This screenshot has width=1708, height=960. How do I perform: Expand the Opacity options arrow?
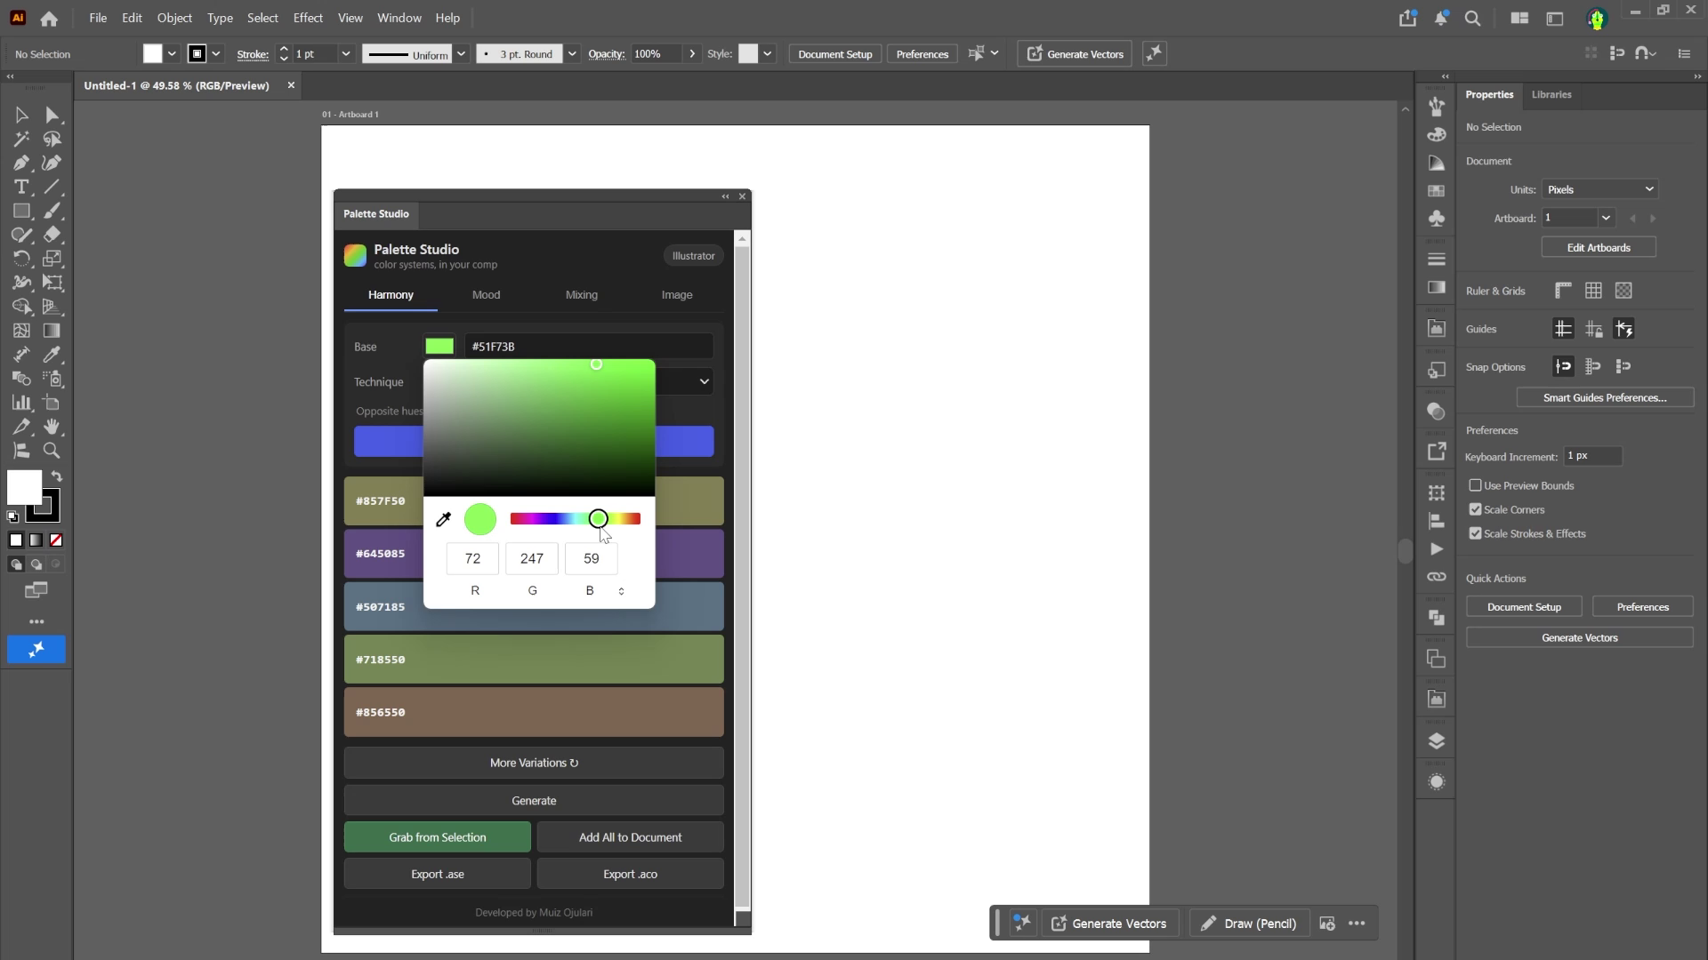click(x=691, y=54)
